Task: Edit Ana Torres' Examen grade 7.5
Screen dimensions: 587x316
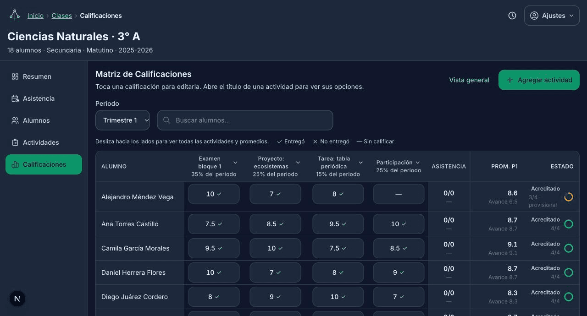Action: pyautogui.click(x=214, y=224)
